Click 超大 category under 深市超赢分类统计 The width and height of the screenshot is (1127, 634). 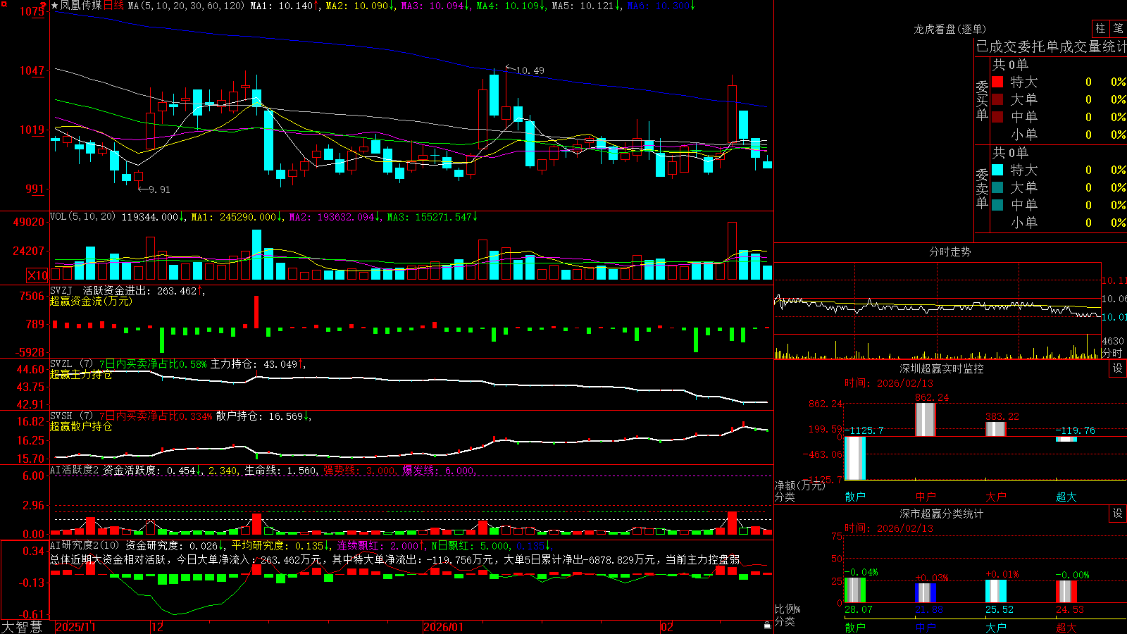point(1066,628)
